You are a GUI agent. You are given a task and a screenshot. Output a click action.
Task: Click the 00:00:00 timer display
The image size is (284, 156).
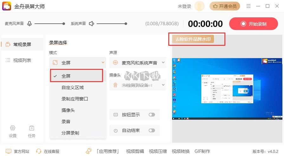[205, 24]
